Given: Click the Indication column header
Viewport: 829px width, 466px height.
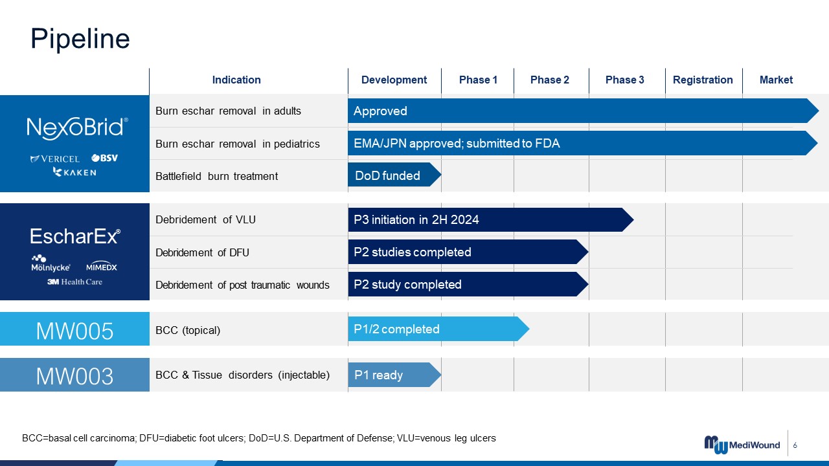Looking at the screenshot, I should click(236, 80).
